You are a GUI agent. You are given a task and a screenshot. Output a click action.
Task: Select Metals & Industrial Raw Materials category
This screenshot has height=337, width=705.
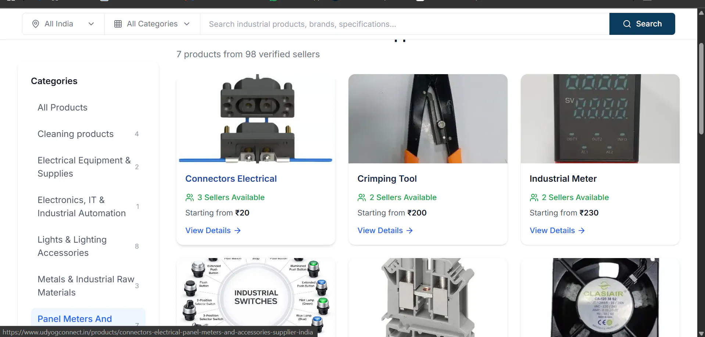tap(88, 286)
